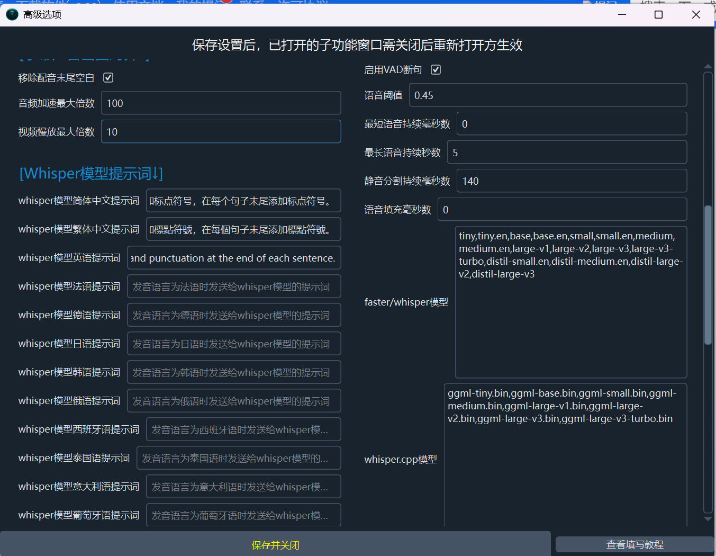Image resolution: width=716 pixels, height=556 pixels.
Task: Maximize the 高级选项 window
Action: pyautogui.click(x=658, y=14)
